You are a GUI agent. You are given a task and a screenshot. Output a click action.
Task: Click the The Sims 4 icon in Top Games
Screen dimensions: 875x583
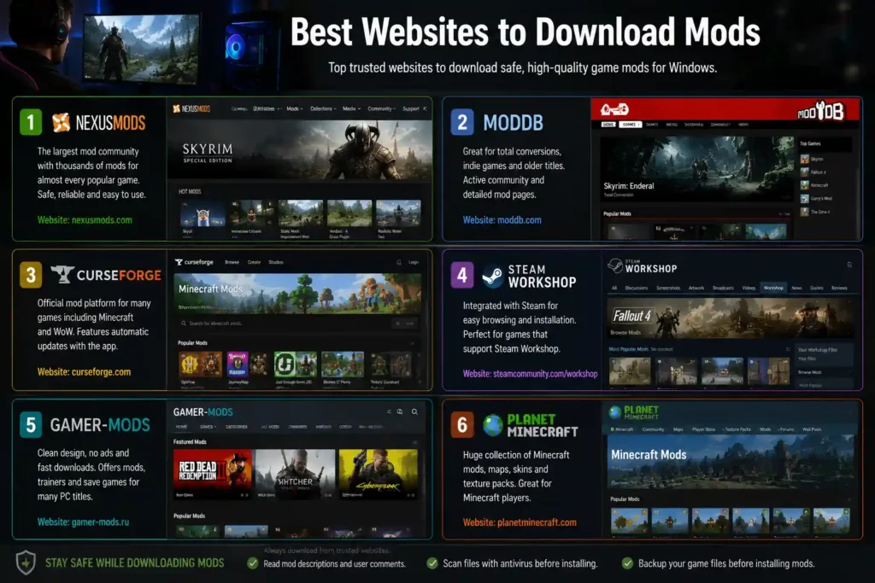point(805,212)
